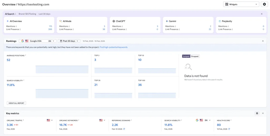
Task: Click the Organic Traffic info icon
Action: [23, 120]
